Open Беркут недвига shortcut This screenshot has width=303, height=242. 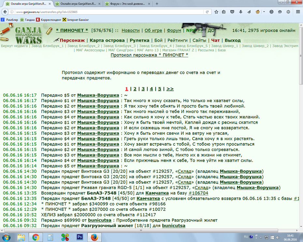click(14, 46)
